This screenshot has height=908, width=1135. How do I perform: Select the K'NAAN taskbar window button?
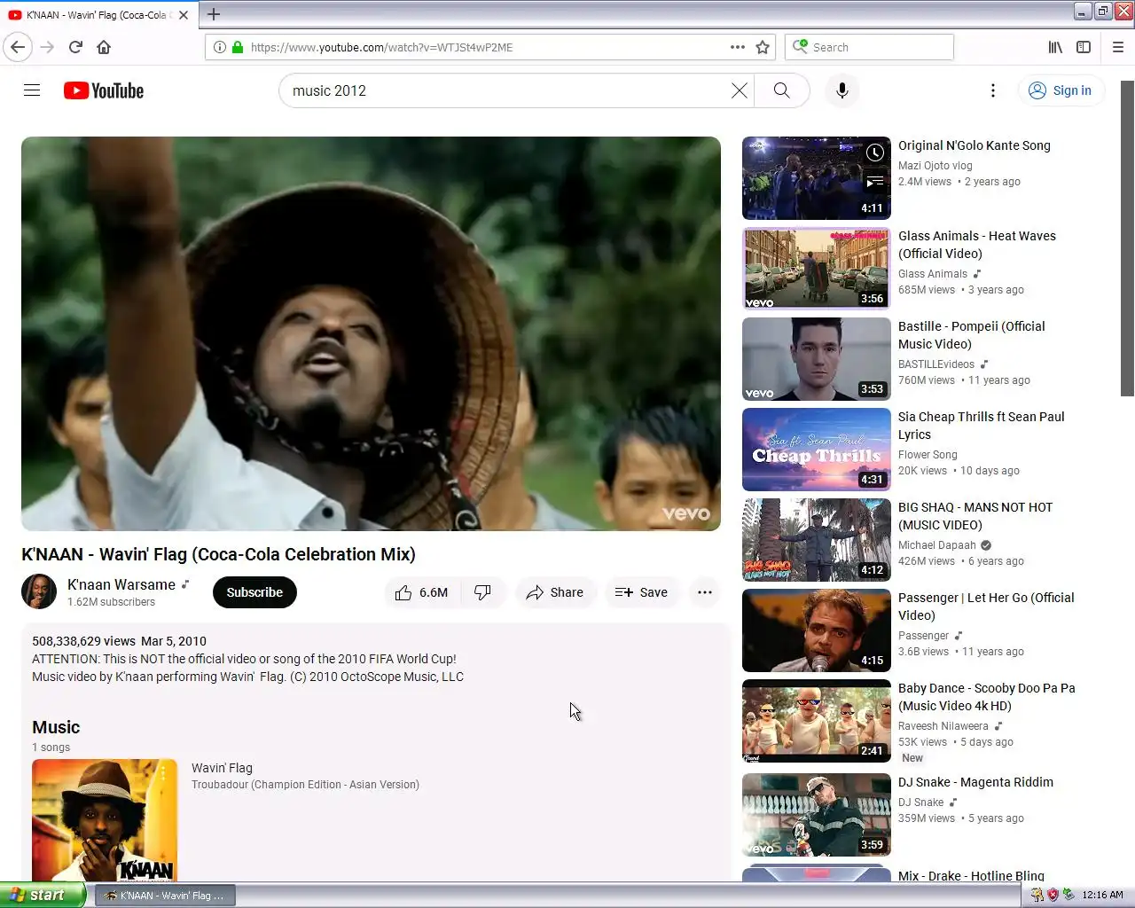click(165, 896)
